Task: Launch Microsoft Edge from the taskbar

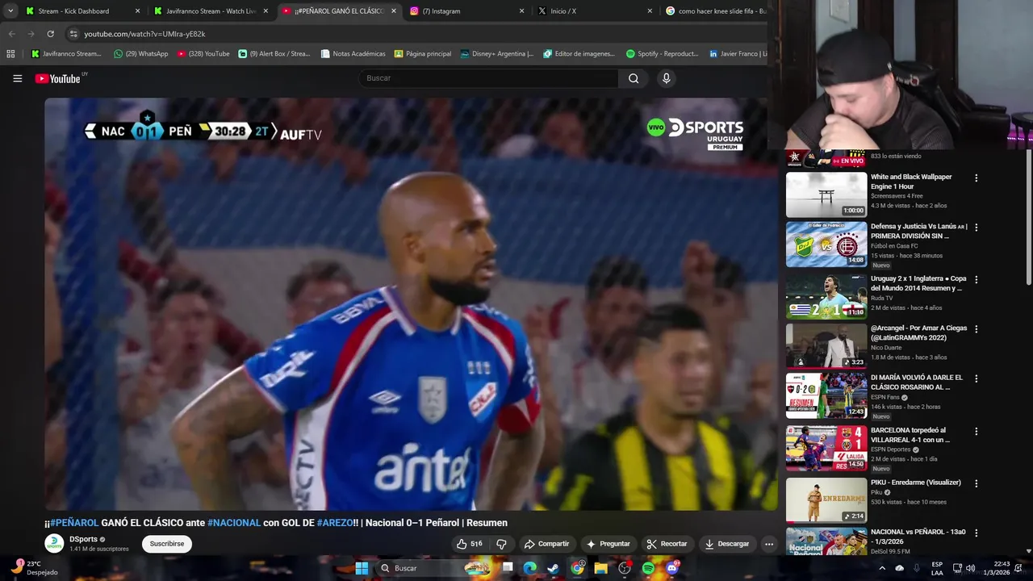Action: [529, 568]
